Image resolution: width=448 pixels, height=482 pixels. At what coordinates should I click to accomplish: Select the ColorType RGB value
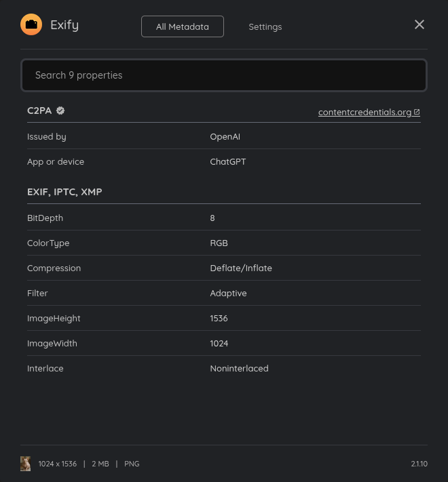click(x=219, y=243)
